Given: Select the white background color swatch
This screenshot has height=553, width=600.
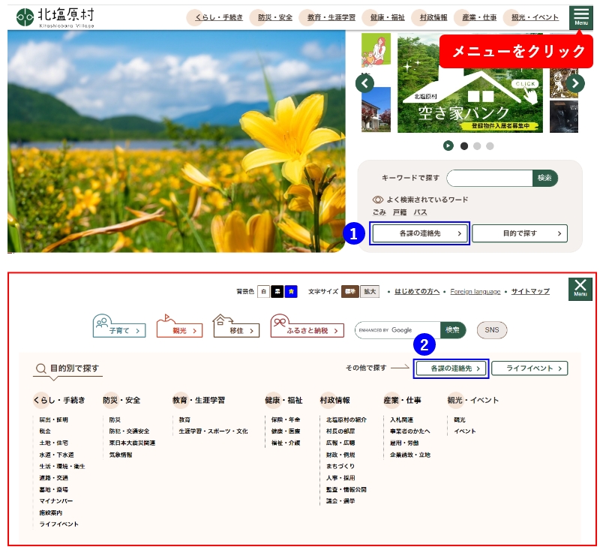Looking at the screenshot, I should (x=263, y=291).
